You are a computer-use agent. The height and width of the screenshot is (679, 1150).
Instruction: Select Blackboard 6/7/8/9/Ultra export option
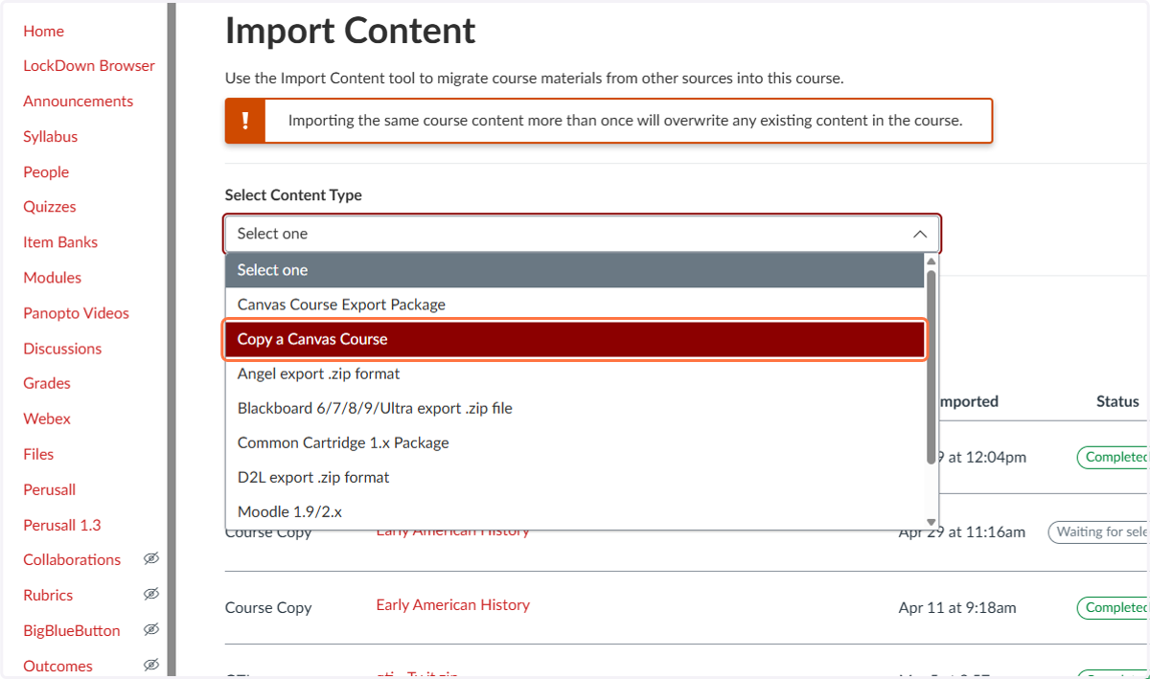[574, 408]
